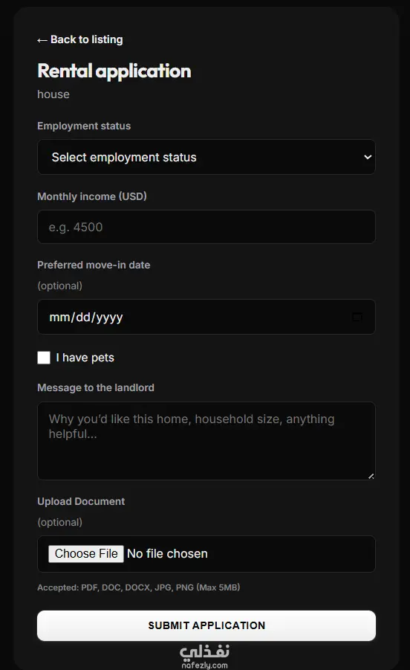
Task: Open the calendar picker icon in date field
Action: click(x=357, y=317)
